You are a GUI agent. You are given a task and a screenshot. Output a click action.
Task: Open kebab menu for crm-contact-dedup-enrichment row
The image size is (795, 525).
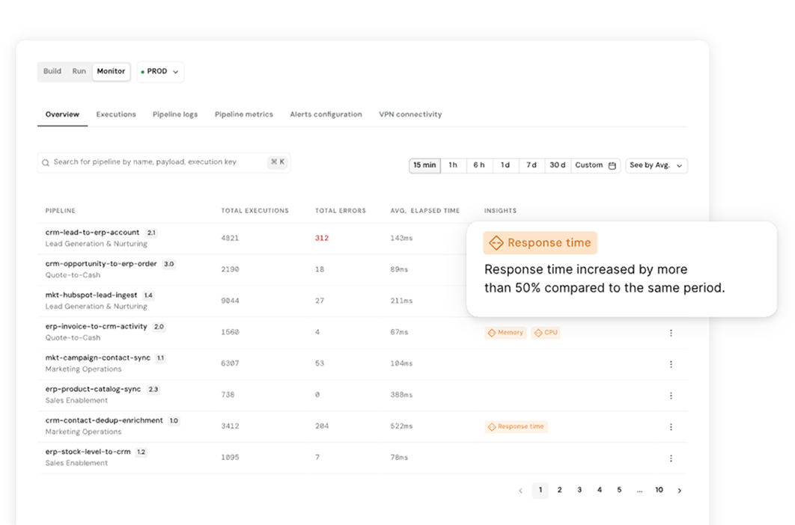671,427
